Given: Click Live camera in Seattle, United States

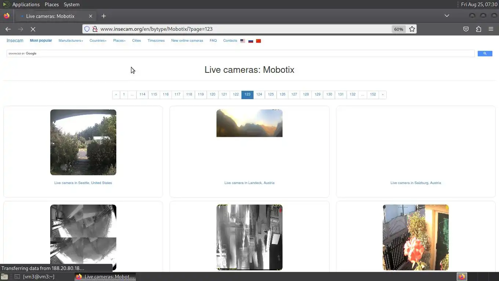Looking at the screenshot, I should [x=83, y=183].
